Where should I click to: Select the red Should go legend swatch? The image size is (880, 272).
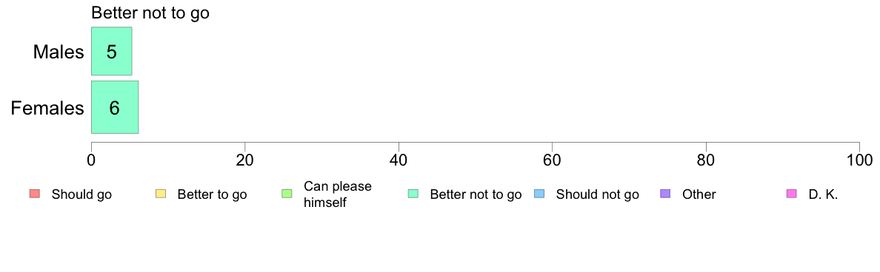pos(34,194)
